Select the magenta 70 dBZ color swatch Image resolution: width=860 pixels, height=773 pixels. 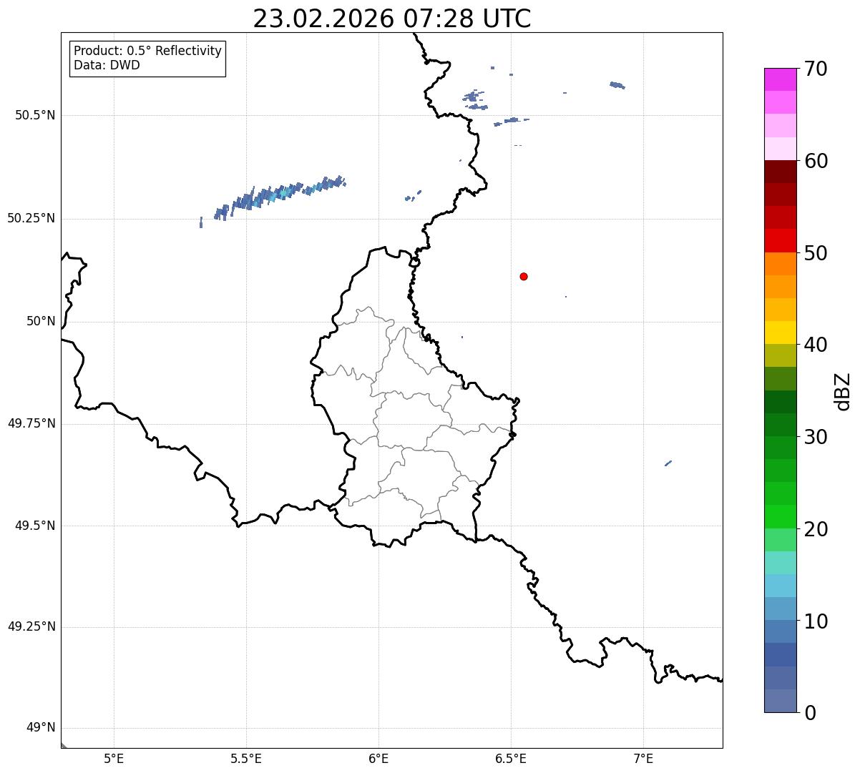coord(780,79)
